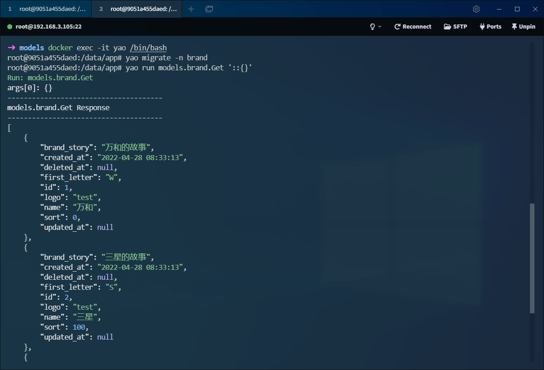Click 'models.brand.Get Response' heading line

(x=58, y=107)
